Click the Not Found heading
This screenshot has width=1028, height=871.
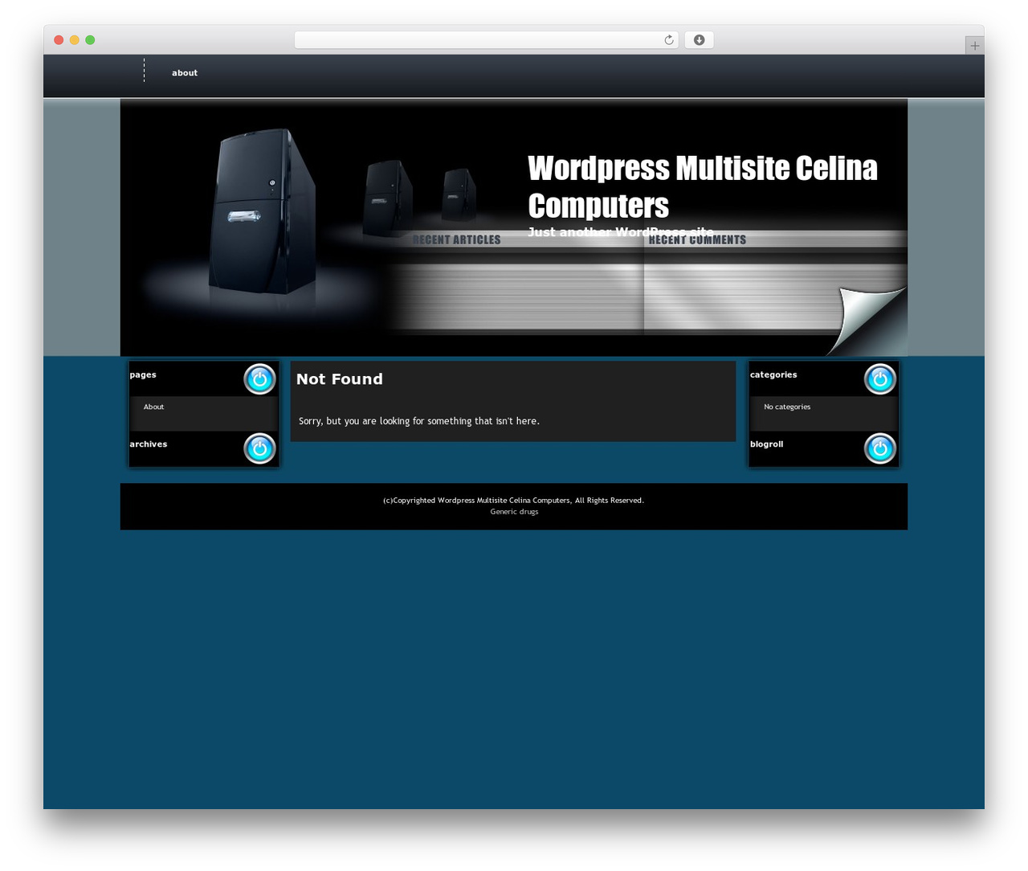(340, 379)
